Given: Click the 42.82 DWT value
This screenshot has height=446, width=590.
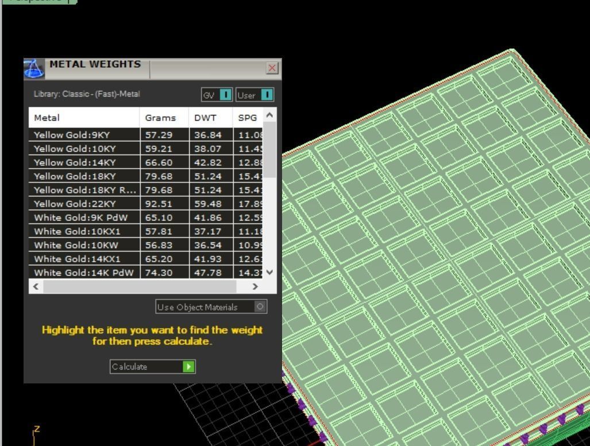Looking at the screenshot, I should tap(208, 162).
